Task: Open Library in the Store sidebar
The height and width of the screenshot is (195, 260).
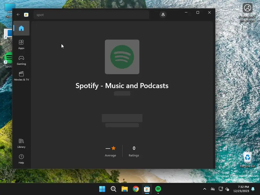Action: pyautogui.click(x=21, y=143)
